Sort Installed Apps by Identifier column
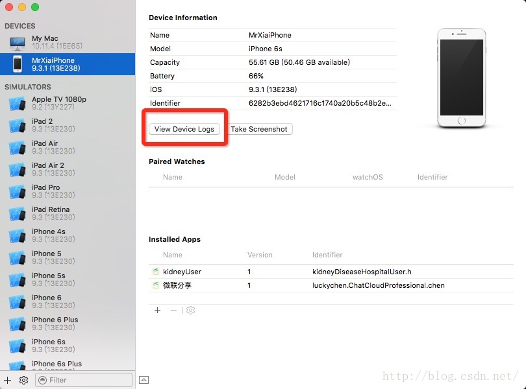The image size is (526, 389). point(327,255)
